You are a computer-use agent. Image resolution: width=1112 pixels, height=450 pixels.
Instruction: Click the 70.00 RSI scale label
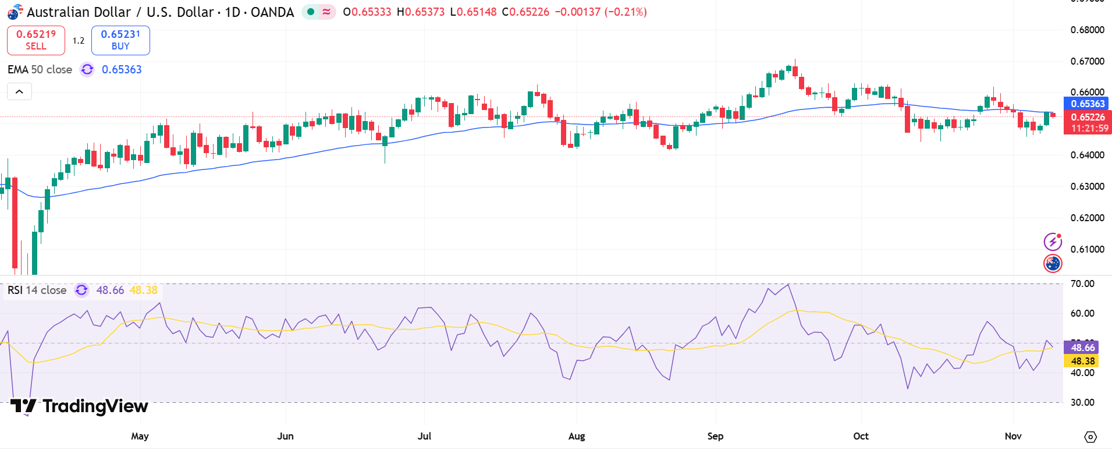click(x=1082, y=284)
